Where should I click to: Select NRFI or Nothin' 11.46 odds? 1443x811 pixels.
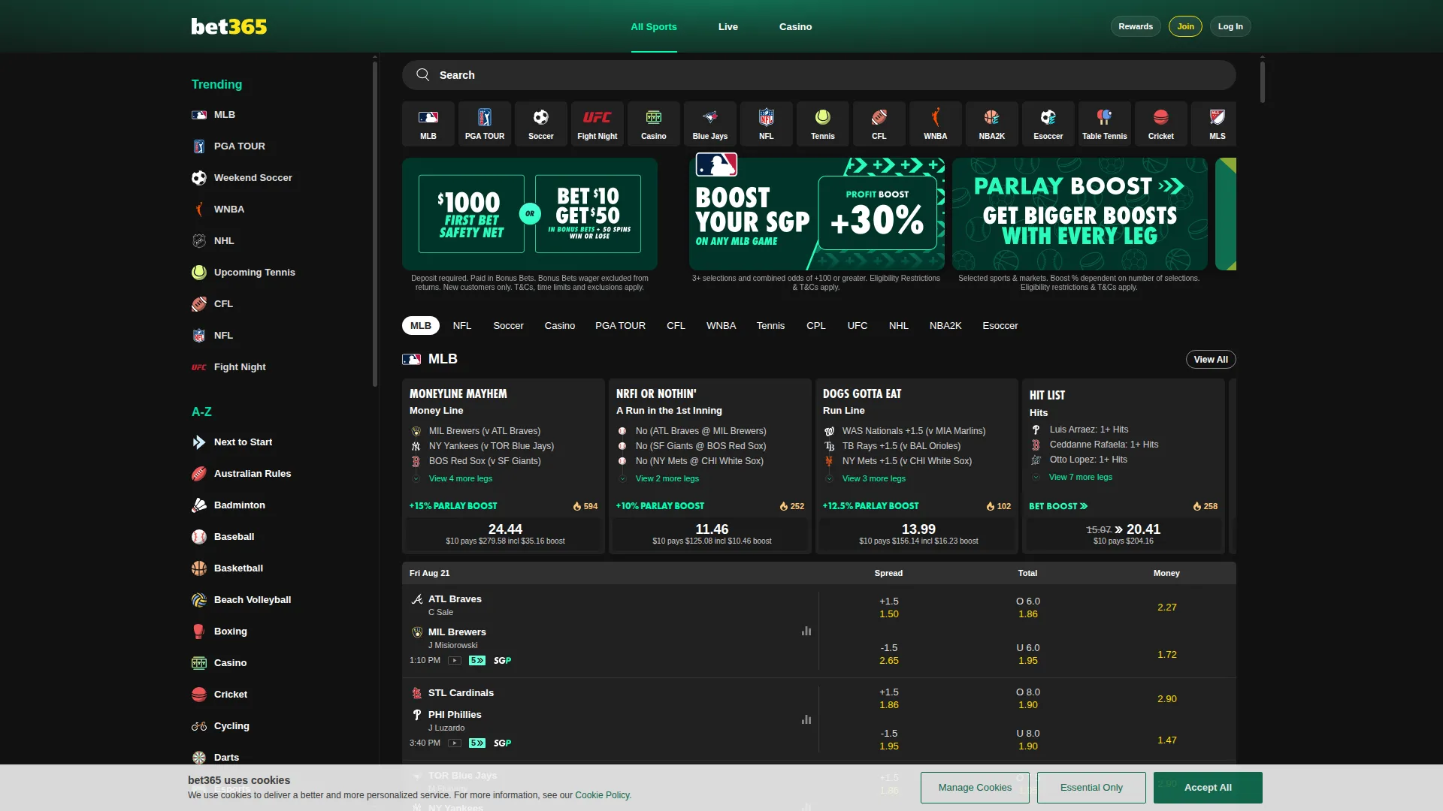coord(712,534)
